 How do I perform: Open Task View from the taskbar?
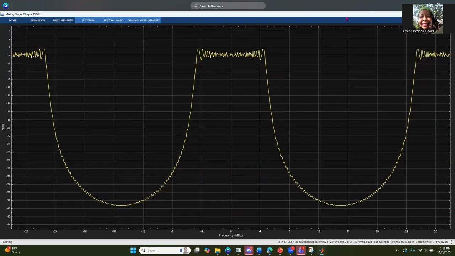197,250
